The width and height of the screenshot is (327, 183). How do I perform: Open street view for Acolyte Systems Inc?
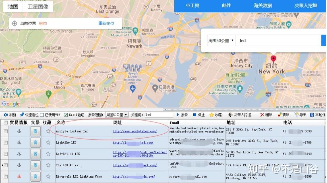click(x=36, y=131)
